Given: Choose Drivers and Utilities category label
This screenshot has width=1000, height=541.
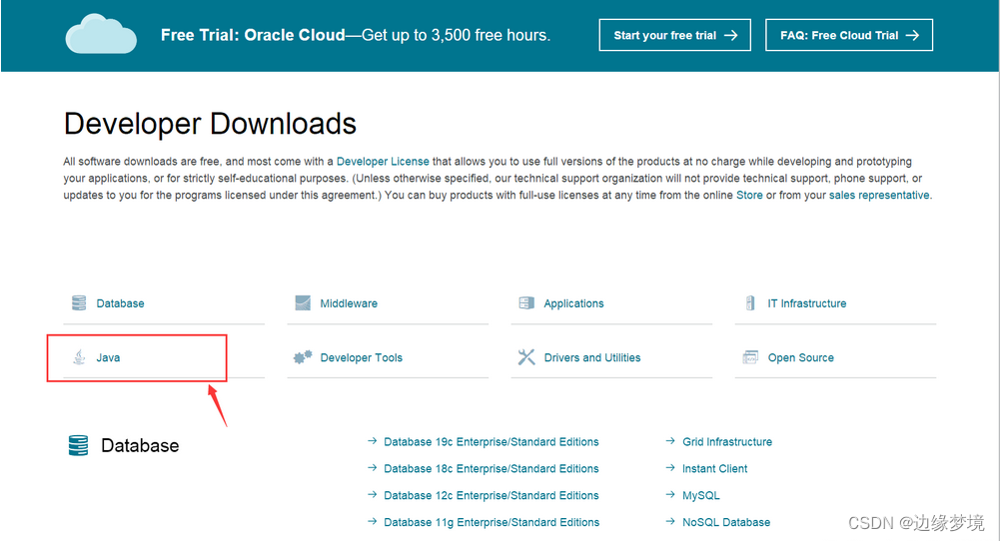Looking at the screenshot, I should (591, 357).
